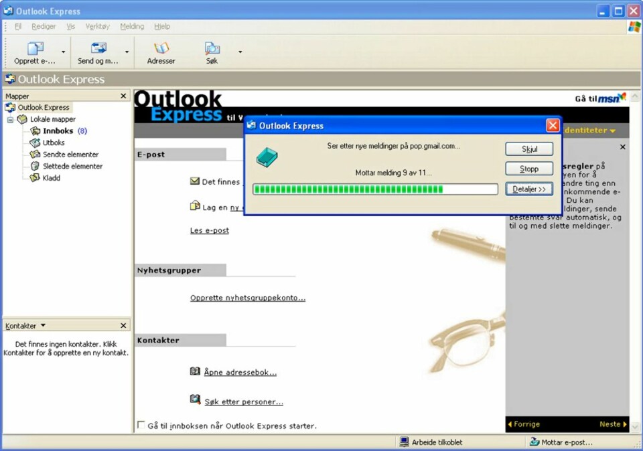Click the Skjul button in dialog
Screen dimensions: 643x451
point(529,149)
